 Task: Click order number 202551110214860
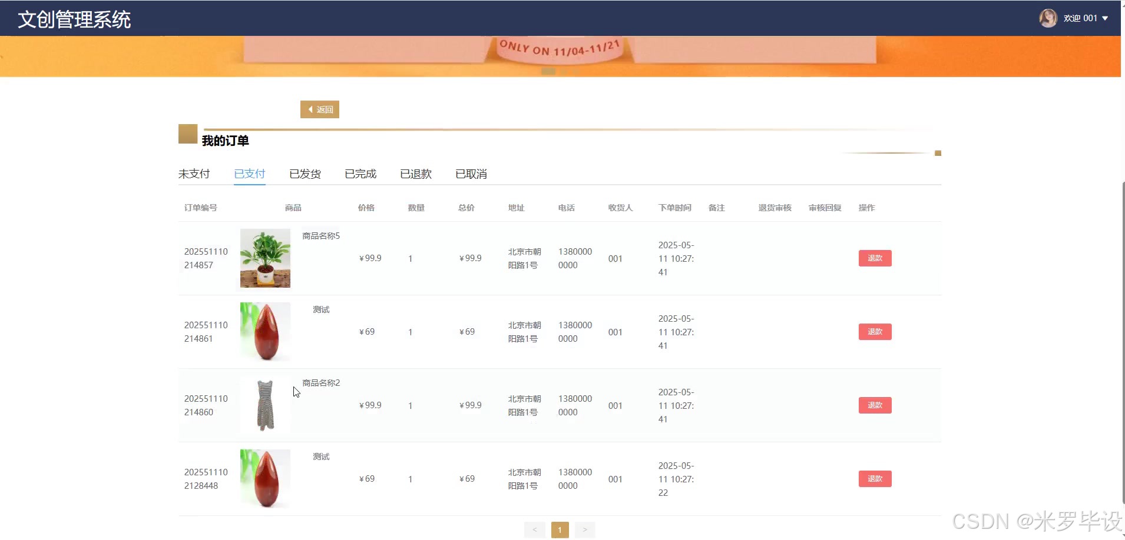(206, 405)
